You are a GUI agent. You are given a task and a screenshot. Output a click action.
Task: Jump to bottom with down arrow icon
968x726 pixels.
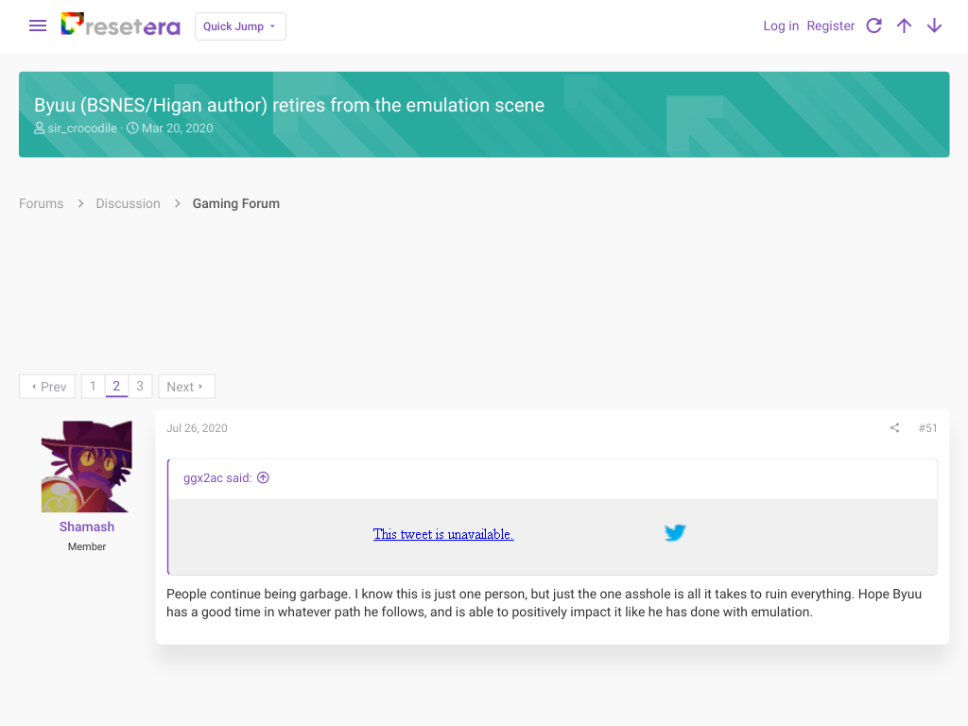point(934,26)
